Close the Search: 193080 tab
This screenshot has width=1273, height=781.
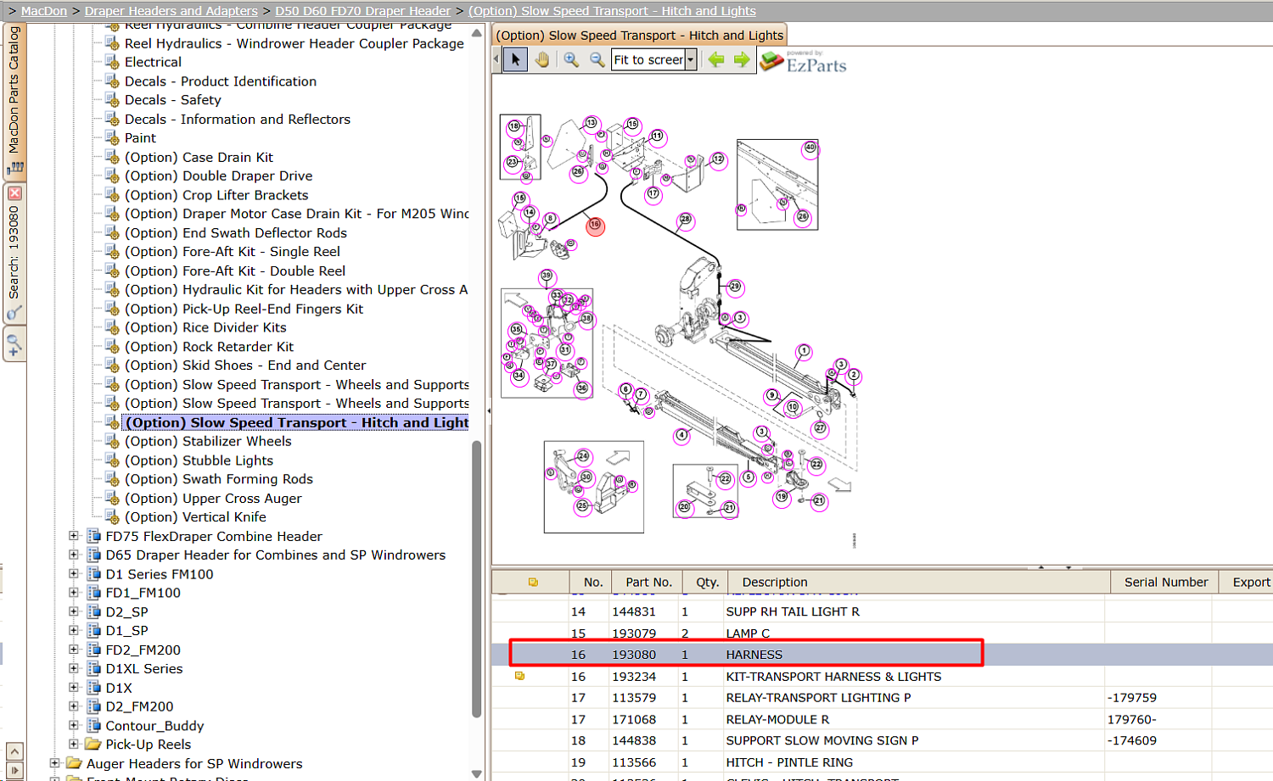14,193
